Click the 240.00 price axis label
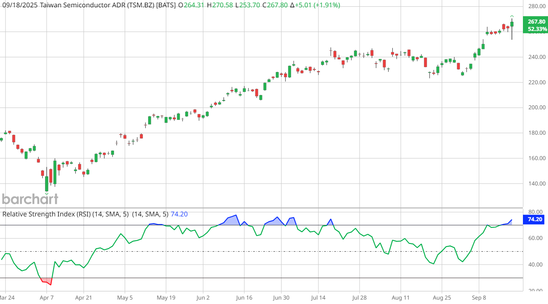The height and width of the screenshot is (304, 548). 537,57
